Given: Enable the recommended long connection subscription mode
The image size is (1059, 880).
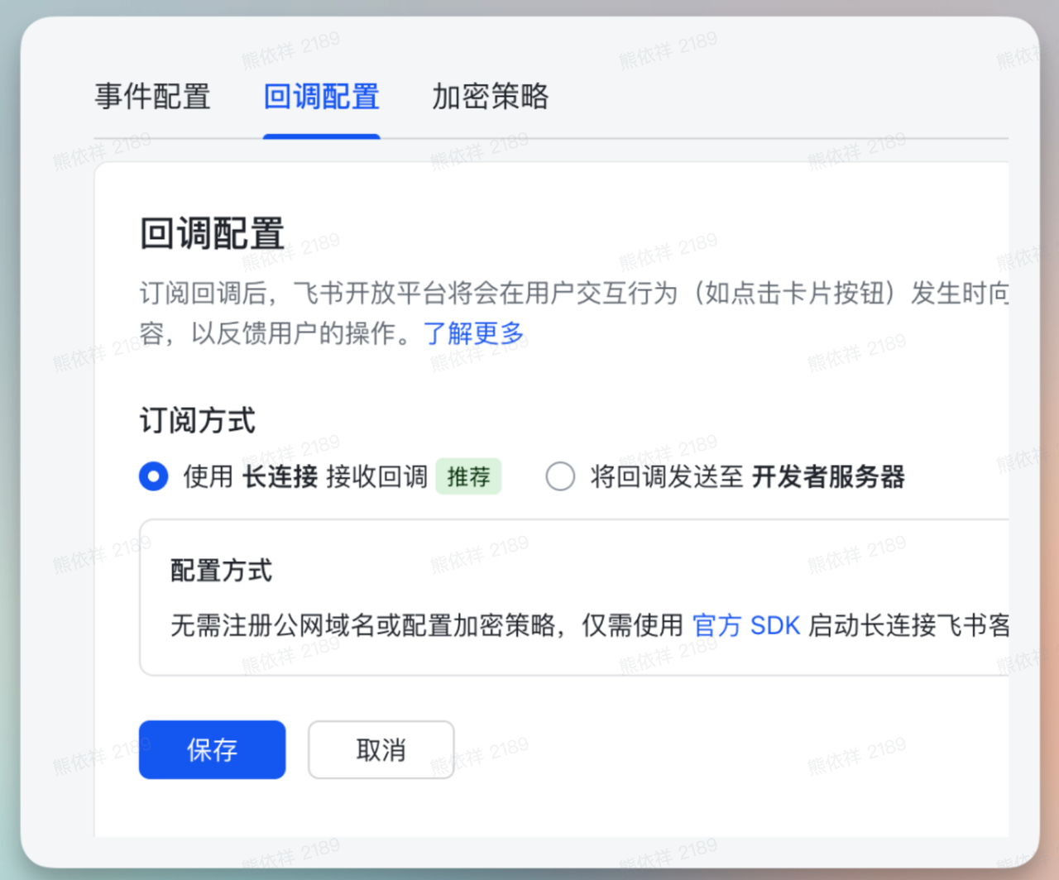Looking at the screenshot, I should (x=154, y=476).
